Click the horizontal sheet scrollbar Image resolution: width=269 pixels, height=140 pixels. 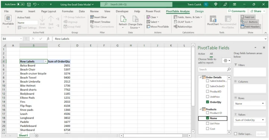tap(153, 136)
